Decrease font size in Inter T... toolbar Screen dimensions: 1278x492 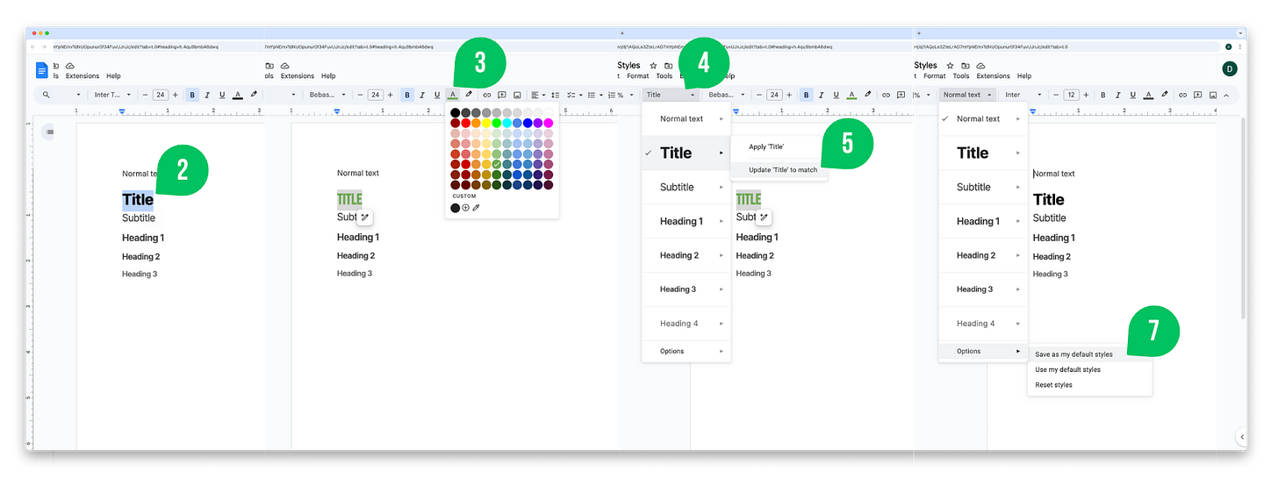pos(146,95)
